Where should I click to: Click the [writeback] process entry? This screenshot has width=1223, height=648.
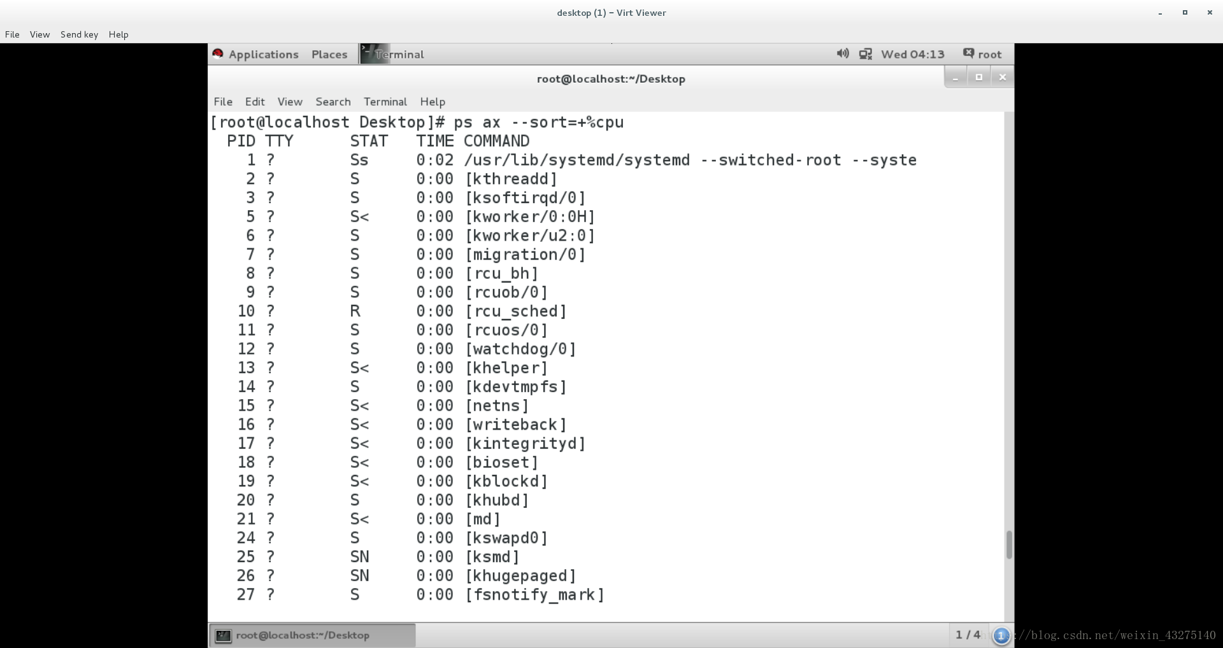pyautogui.click(x=516, y=425)
